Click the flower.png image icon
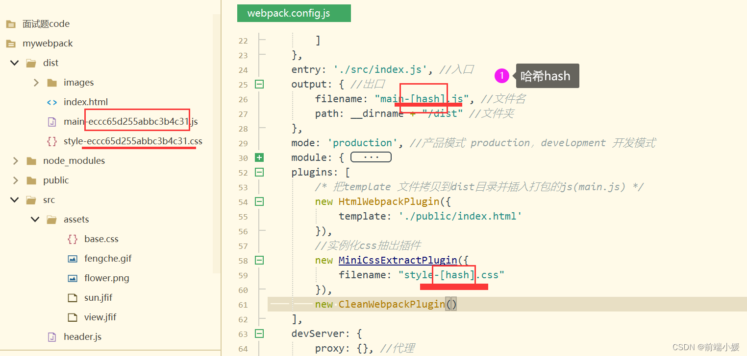The height and width of the screenshot is (356, 747). click(73, 278)
